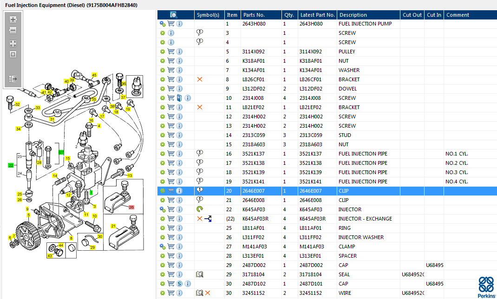497x299 pixels.
Task: Open info icon for CLIP 2646E008
Action: click(179, 200)
